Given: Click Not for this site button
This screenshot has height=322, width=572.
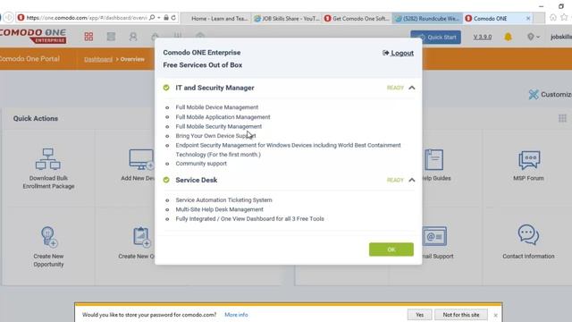Looking at the screenshot, I should click(461, 315).
